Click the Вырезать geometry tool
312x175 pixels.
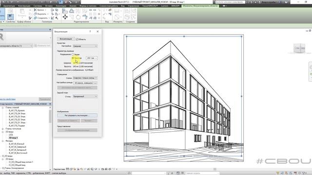[41, 14]
